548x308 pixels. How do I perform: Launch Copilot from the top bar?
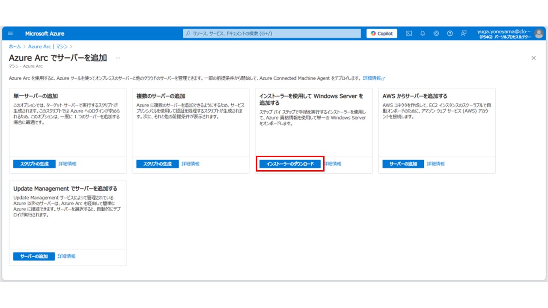381,33
